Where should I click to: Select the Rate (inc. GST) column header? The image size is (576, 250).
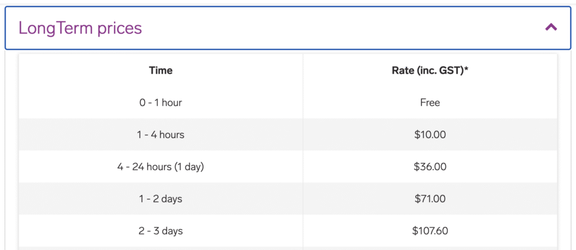[x=430, y=70]
